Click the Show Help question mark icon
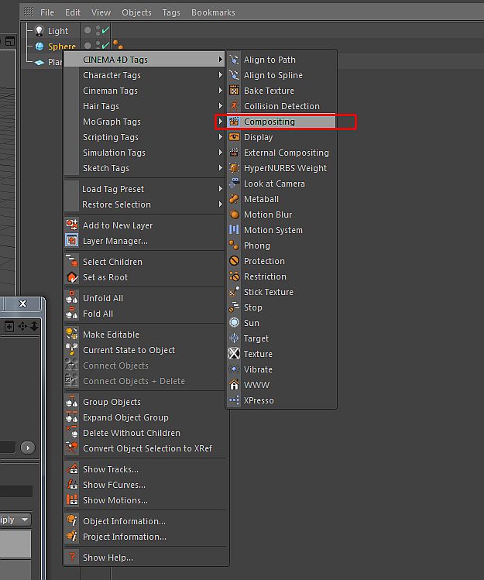484x580 pixels. point(72,558)
